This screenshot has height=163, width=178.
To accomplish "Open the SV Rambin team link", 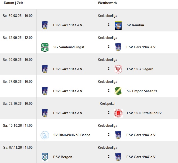I will click(x=135, y=25).
